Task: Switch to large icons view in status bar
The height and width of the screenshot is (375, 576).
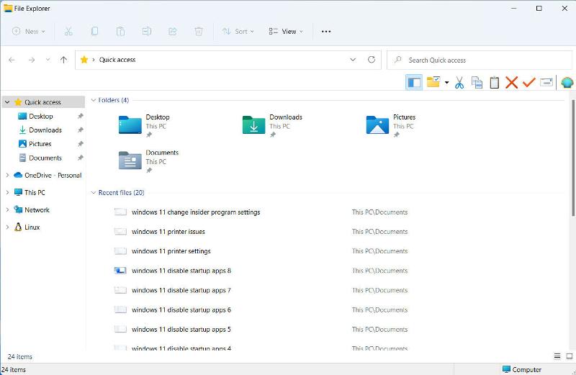Action: pos(570,356)
